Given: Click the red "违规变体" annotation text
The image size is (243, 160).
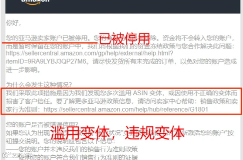Looking at the screenshot, I should coord(154,133).
